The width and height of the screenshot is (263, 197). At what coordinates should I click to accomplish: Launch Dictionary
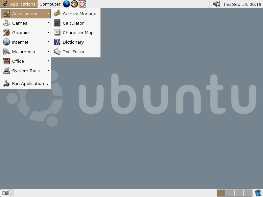[x=76, y=42]
